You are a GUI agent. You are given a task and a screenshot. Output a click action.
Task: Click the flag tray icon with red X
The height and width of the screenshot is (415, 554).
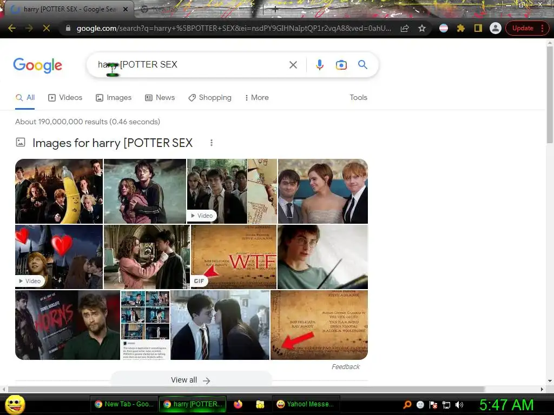pyautogui.click(x=433, y=405)
